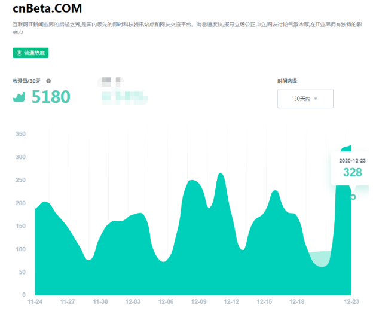
Task: Click the cnBeta.COM title
Action: 47,8
